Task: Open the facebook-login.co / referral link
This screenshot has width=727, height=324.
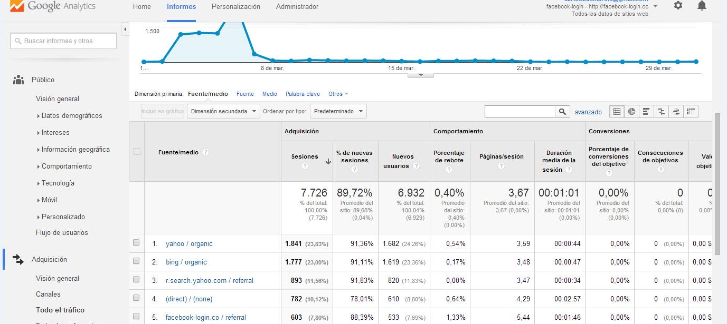Action: point(205,317)
